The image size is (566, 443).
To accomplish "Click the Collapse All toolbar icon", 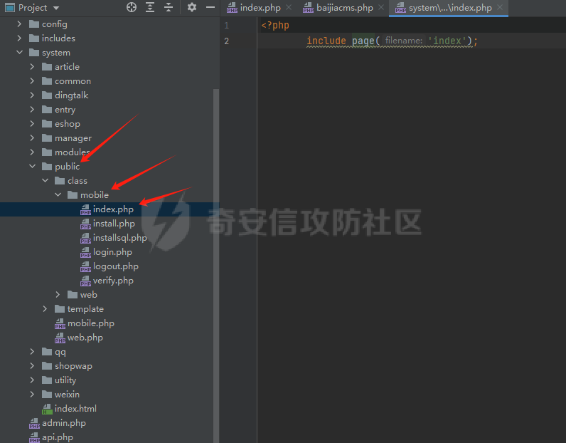I will 169,7.
